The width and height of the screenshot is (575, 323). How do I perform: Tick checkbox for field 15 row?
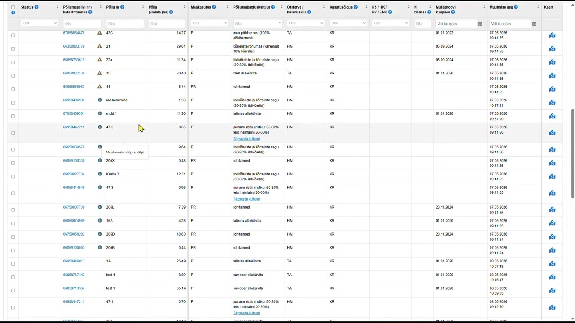(13, 76)
